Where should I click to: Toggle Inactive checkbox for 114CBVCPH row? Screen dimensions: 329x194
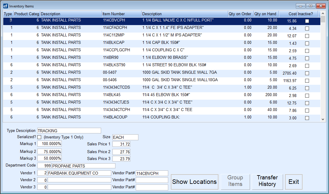click(307, 21)
